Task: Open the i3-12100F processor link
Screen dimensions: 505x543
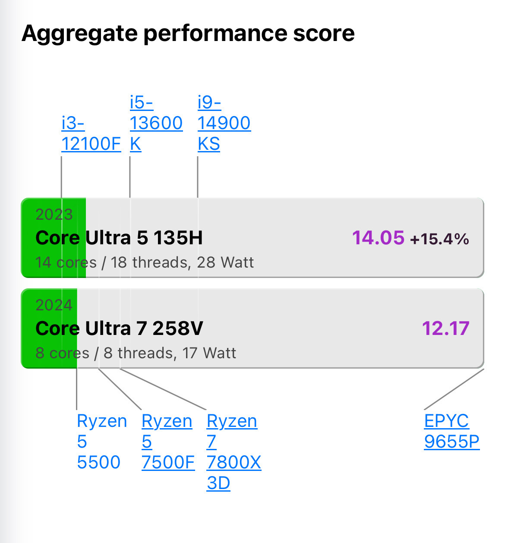Action: point(91,133)
